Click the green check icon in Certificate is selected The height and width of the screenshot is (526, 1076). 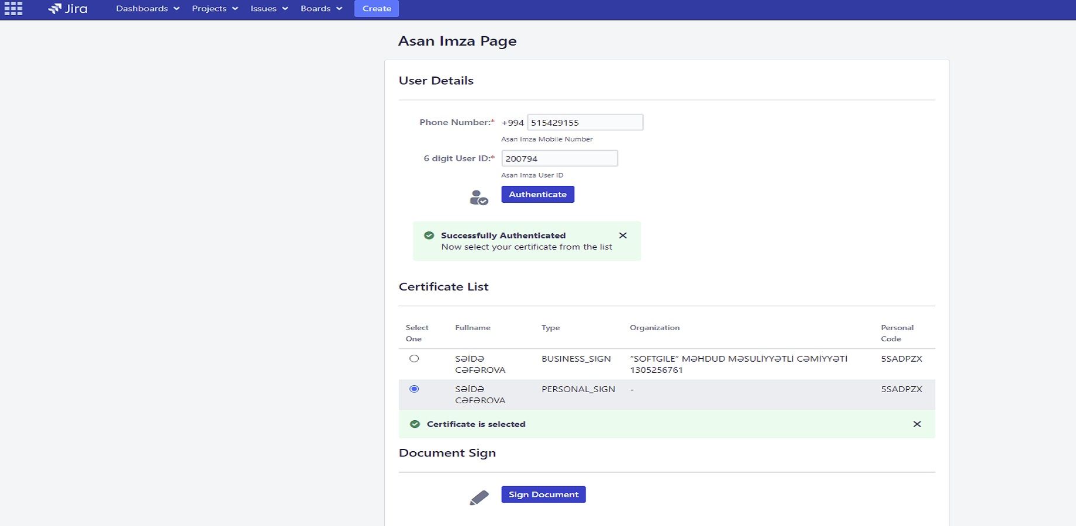tap(415, 424)
